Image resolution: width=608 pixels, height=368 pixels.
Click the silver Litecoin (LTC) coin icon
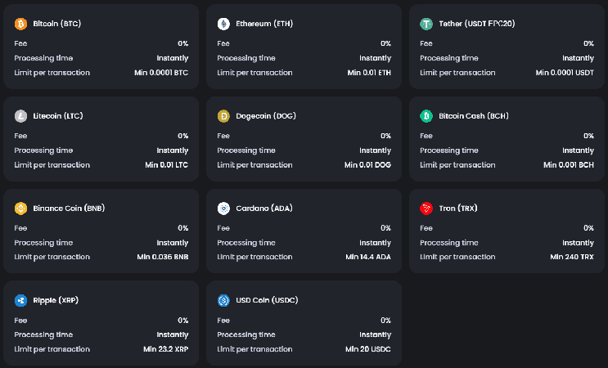[x=21, y=116]
